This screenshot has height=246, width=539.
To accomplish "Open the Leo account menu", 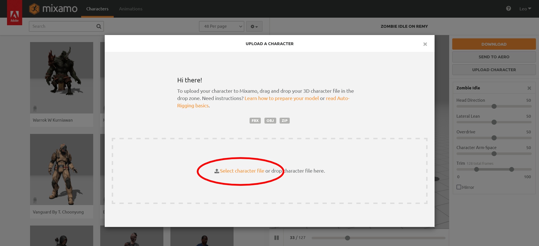I will 525,9.
